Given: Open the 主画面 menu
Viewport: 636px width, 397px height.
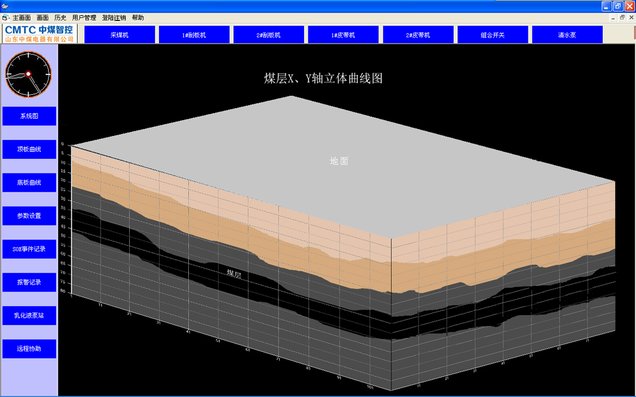Looking at the screenshot, I should pyautogui.click(x=22, y=18).
